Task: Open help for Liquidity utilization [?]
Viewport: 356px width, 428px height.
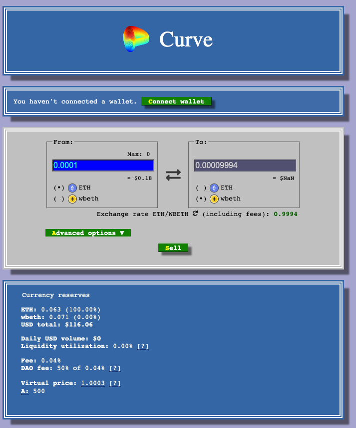Action: (143, 346)
